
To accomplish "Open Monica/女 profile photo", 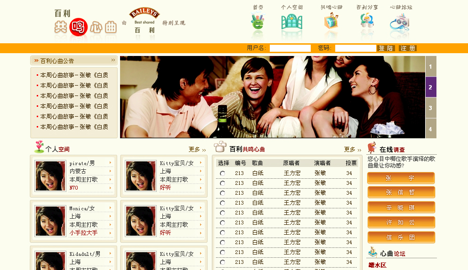I will coord(50,221).
